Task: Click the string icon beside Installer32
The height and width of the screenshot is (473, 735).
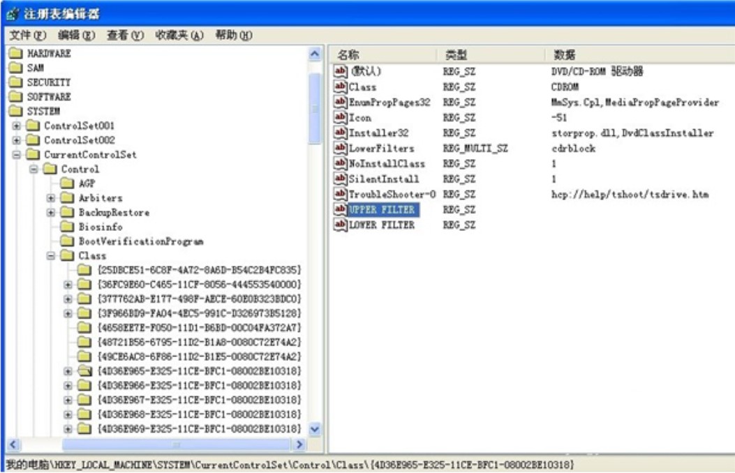Action: click(341, 133)
